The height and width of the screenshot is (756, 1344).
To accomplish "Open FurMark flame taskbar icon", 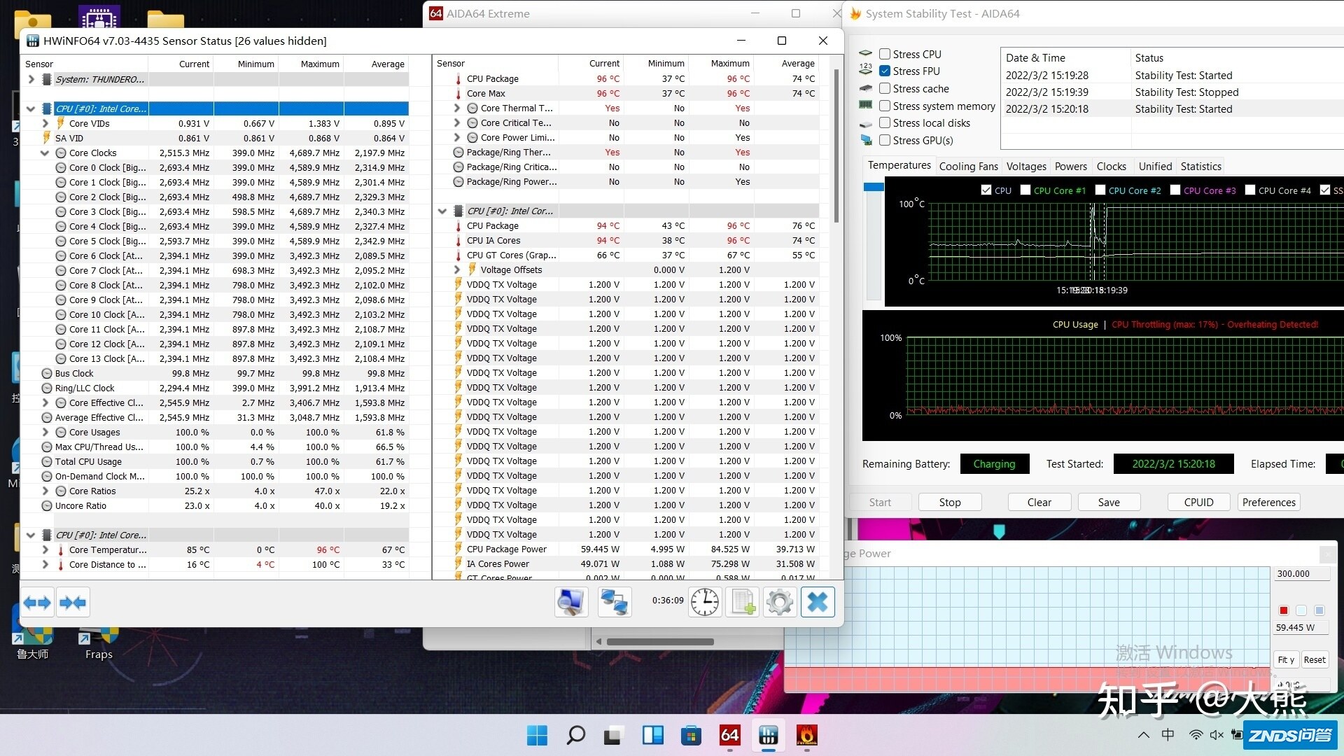I will (806, 735).
